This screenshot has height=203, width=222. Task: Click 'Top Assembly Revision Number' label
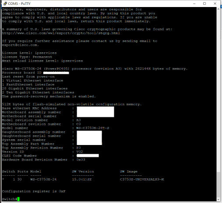click(x=32, y=148)
